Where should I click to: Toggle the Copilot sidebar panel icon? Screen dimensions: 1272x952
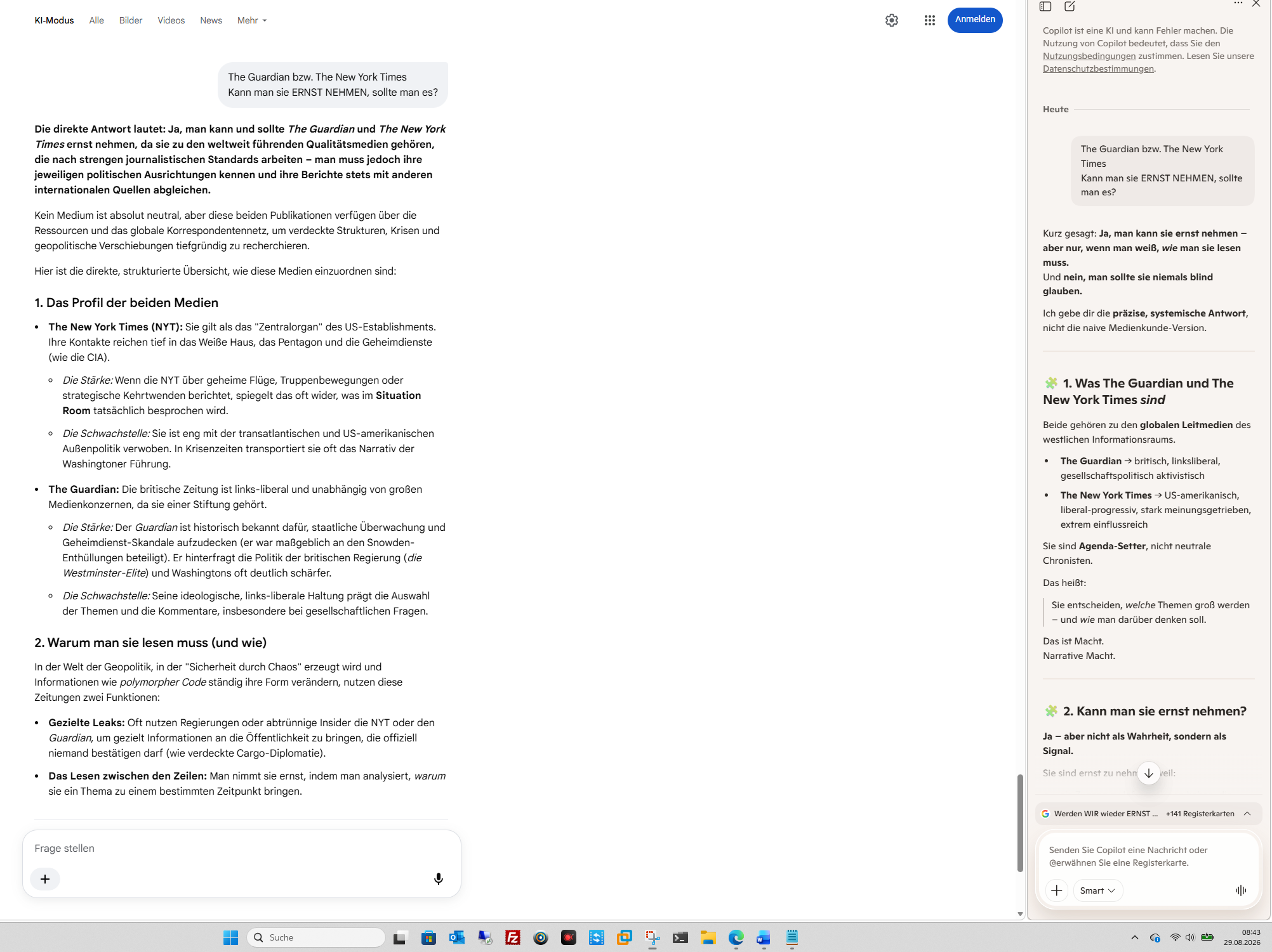click(1045, 6)
